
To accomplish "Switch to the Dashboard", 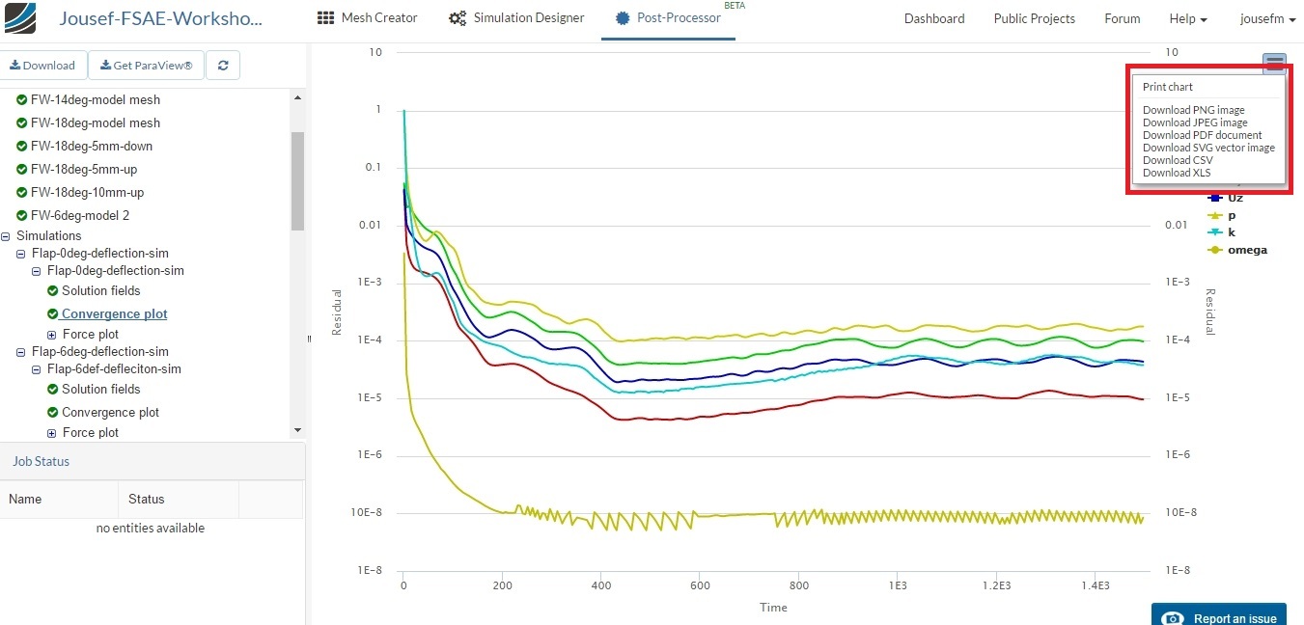I will [x=933, y=17].
